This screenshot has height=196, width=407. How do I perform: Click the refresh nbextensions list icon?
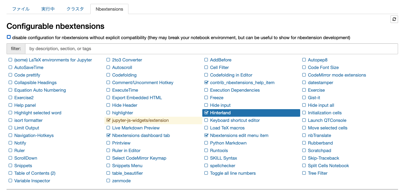(x=394, y=19)
